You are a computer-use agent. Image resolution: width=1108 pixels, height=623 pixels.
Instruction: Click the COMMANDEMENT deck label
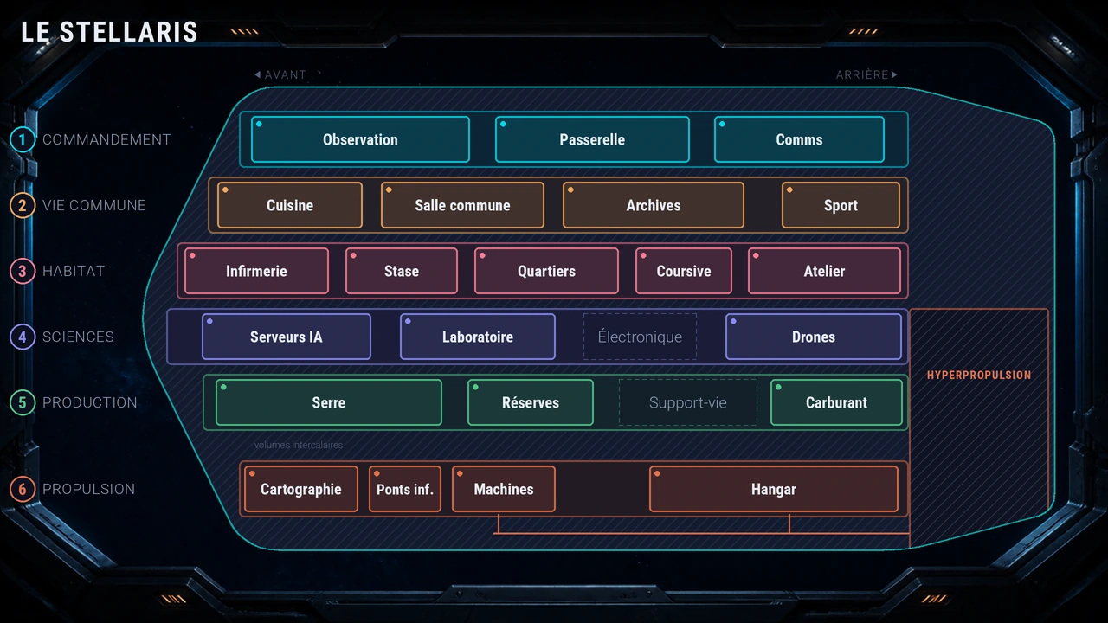[106, 139]
